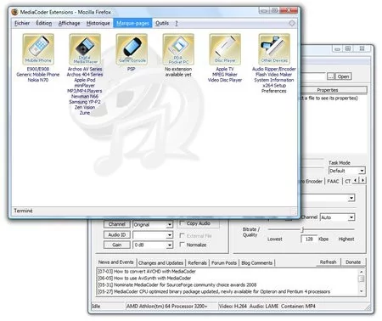Viewport: 382px width, 321px height.
Task: Open the Samsung YP-P2 extension
Action: pyautogui.click(x=85, y=102)
